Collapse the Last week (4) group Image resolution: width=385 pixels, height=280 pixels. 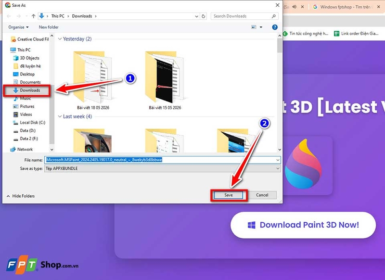tap(60, 116)
